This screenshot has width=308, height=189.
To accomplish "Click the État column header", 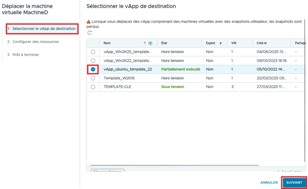I will [165, 43].
